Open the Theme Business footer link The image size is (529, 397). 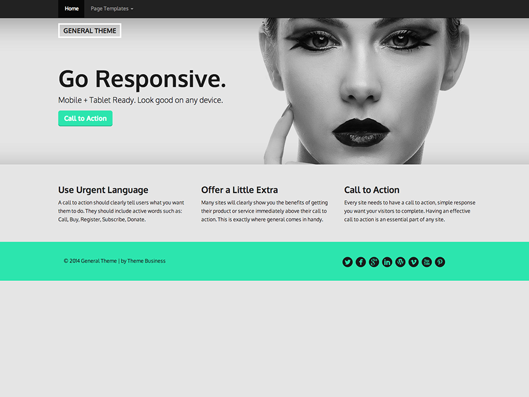(x=146, y=260)
